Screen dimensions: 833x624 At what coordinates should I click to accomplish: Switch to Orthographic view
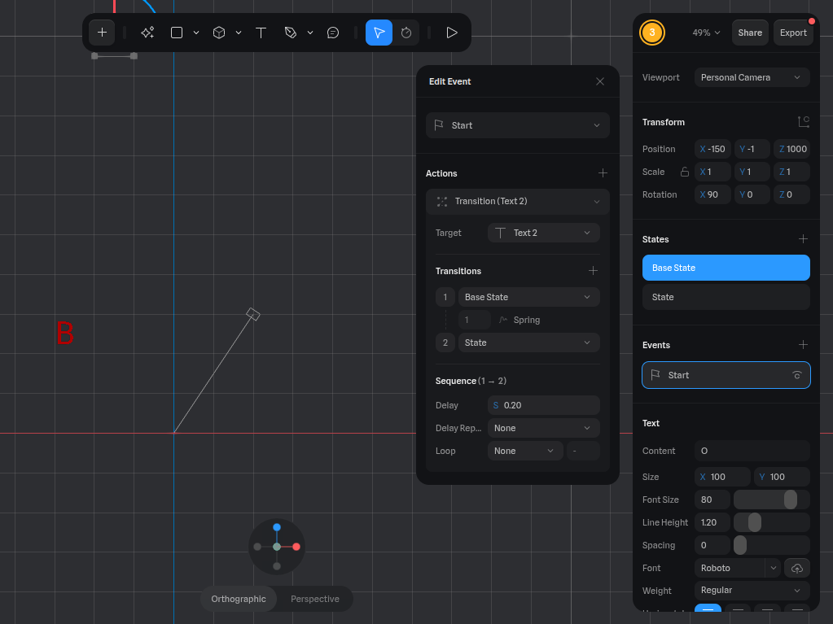[239, 599]
